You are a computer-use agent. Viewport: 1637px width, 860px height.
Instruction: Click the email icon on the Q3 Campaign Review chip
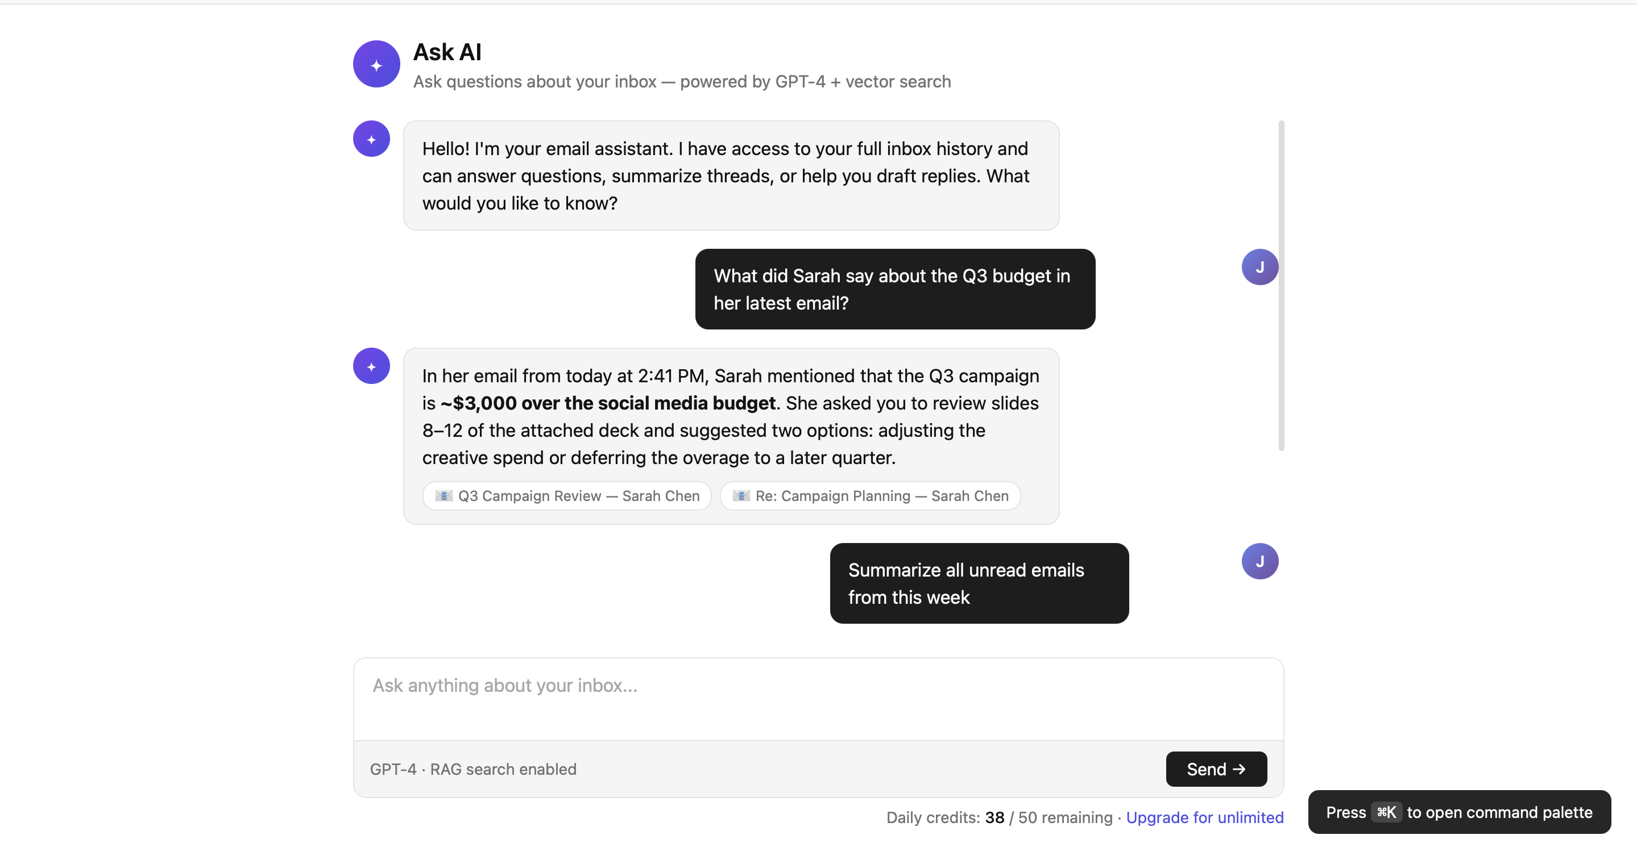(445, 496)
